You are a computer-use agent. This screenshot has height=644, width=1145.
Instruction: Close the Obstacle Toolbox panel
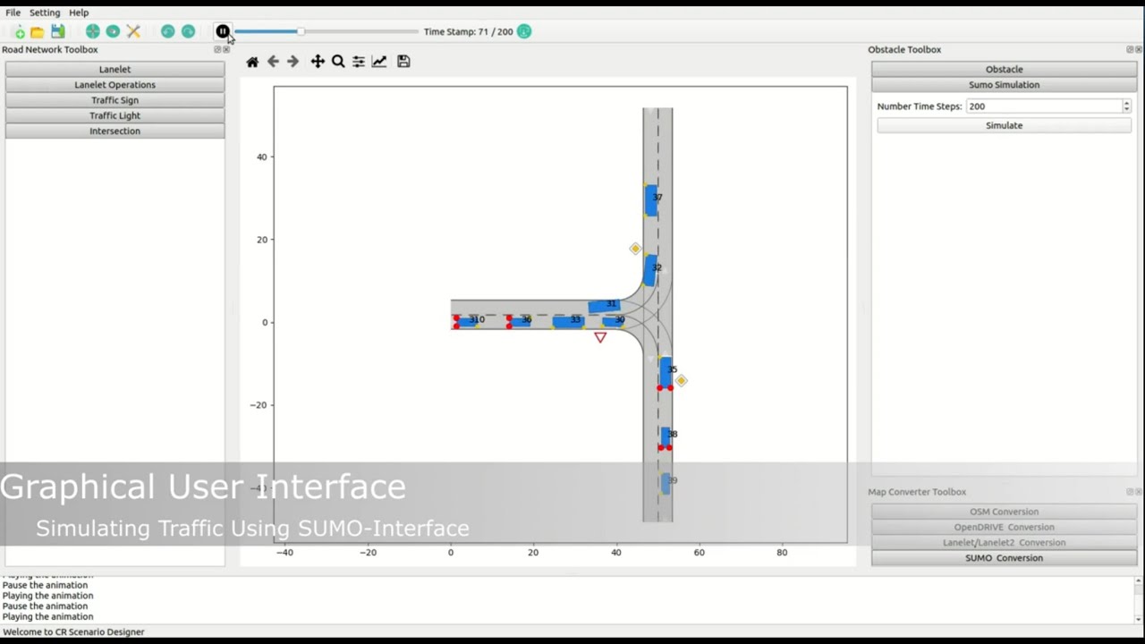coord(1139,50)
